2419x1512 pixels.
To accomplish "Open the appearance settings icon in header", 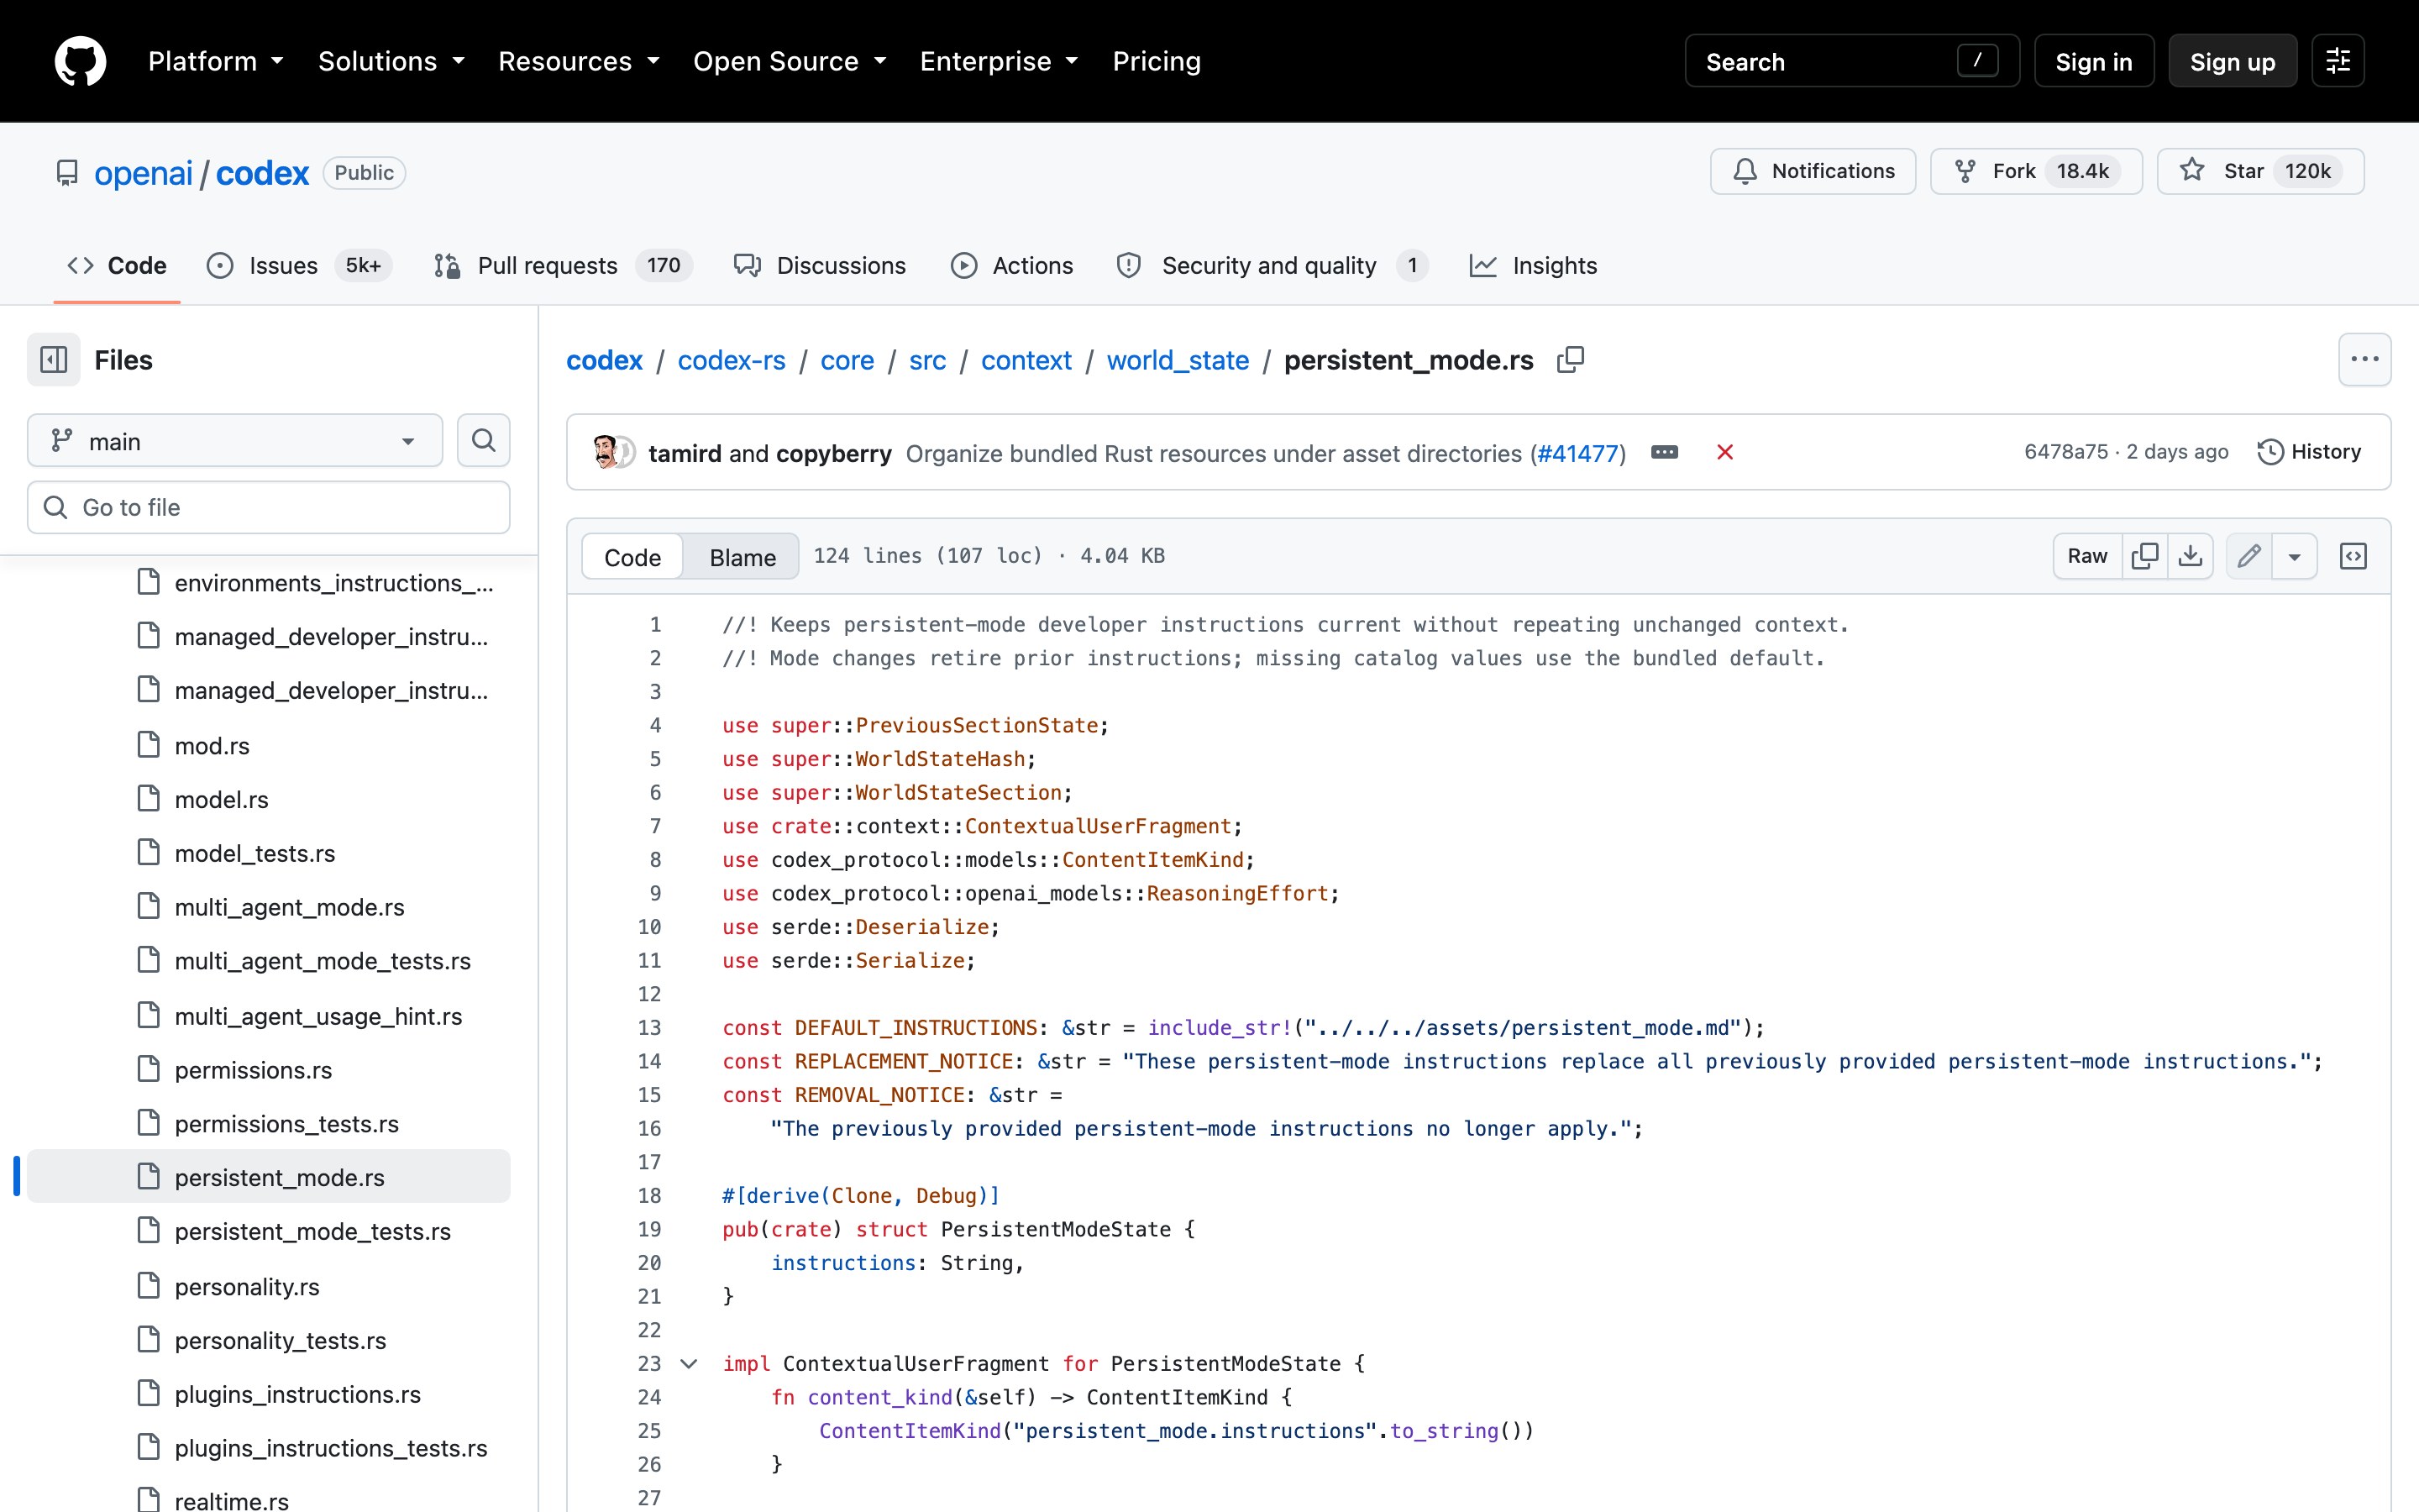I will click(2337, 61).
